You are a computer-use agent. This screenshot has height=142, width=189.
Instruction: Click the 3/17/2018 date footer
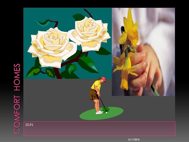(x=134, y=140)
